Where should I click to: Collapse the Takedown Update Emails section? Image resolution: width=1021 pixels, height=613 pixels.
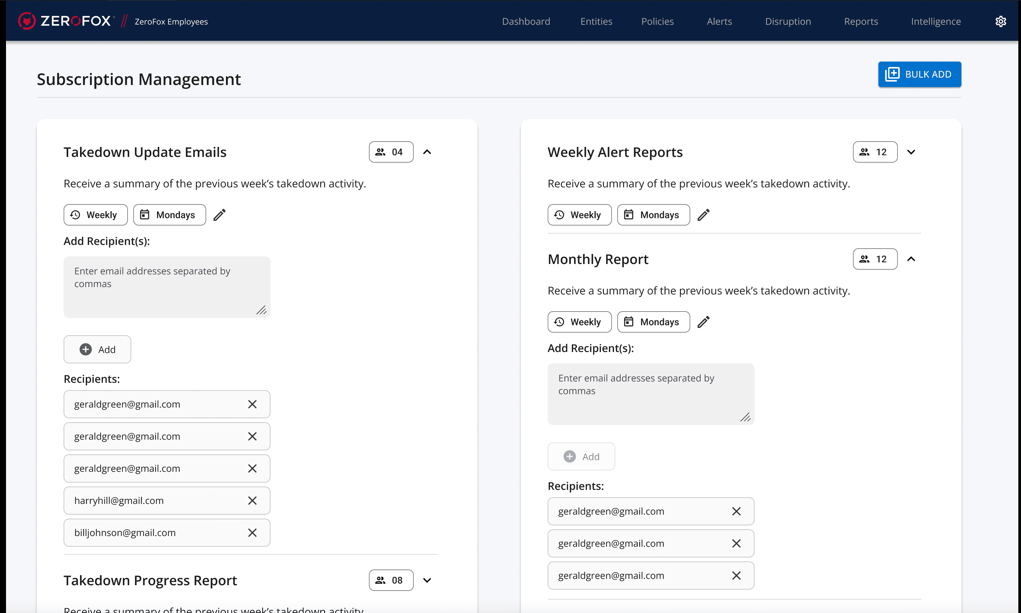point(427,152)
